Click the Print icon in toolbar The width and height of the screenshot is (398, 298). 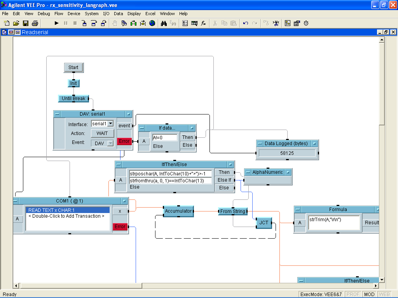click(x=35, y=23)
